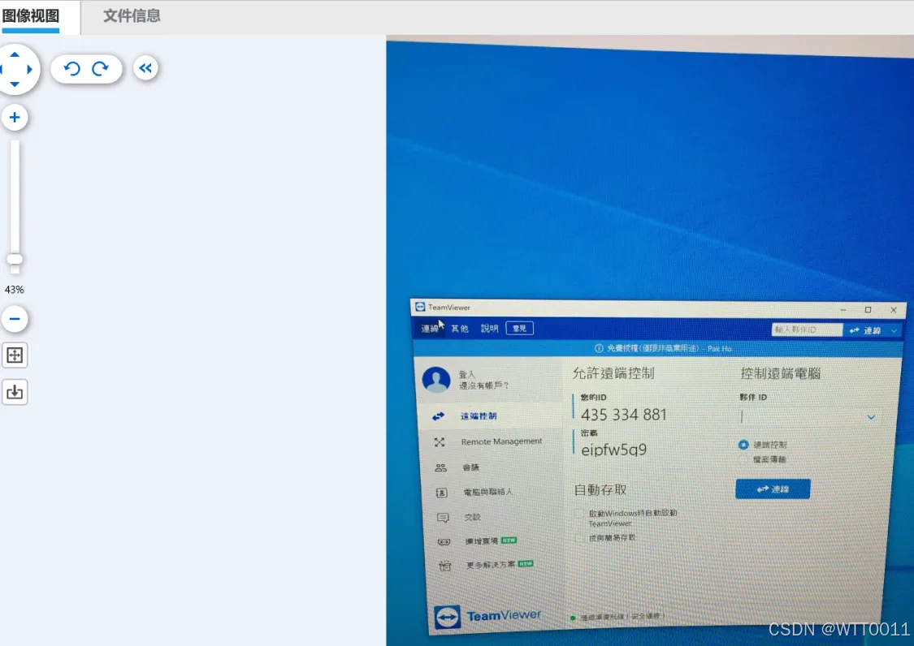Click the zoom slider handle

point(15,259)
